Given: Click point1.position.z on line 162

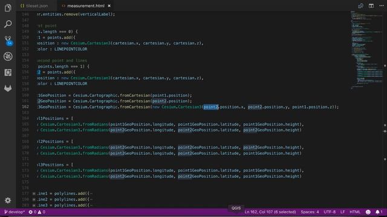Looking at the screenshot, I should [312, 107].
